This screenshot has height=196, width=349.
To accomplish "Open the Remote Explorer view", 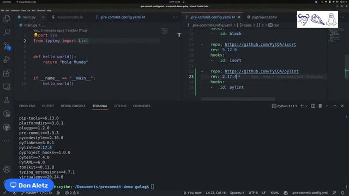I will [7, 87].
